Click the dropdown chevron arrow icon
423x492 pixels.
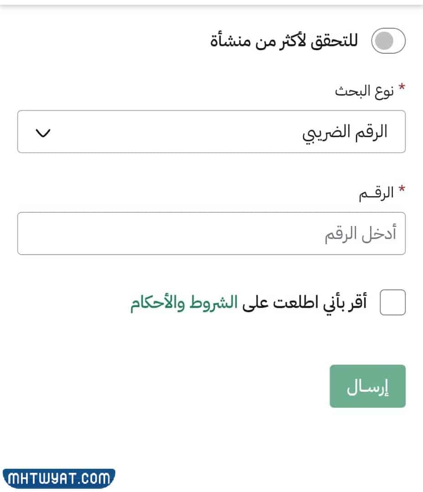pyautogui.click(x=43, y=133)
